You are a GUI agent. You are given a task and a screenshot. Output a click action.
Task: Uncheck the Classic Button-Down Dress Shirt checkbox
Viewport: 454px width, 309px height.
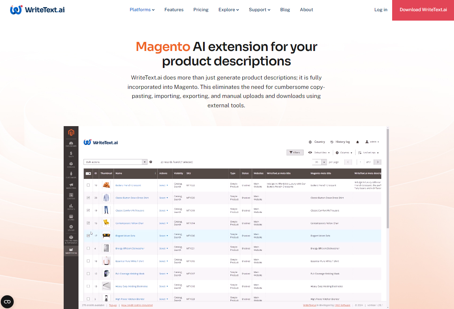(88, 198)
